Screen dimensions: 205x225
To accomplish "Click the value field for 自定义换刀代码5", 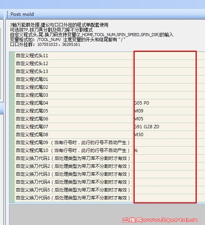I will (169, 190).
